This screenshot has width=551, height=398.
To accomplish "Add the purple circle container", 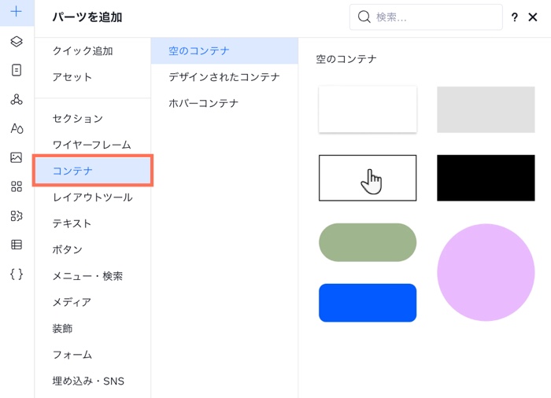I will click(486, 272).
